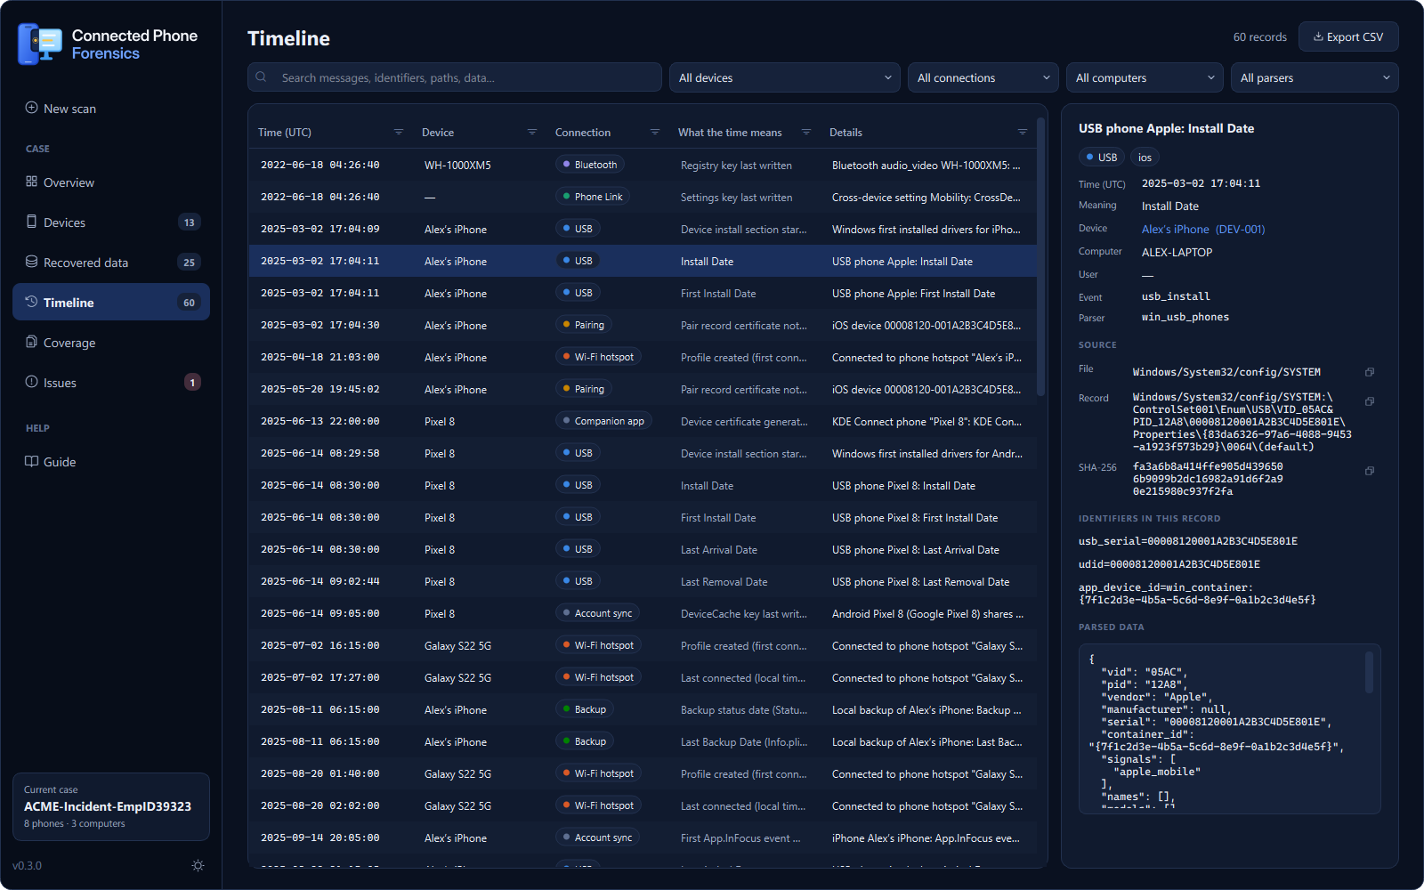This screenshot has width=1424, height=890.
Task: Copy the Record registry path
Action: coord(1370,401)
